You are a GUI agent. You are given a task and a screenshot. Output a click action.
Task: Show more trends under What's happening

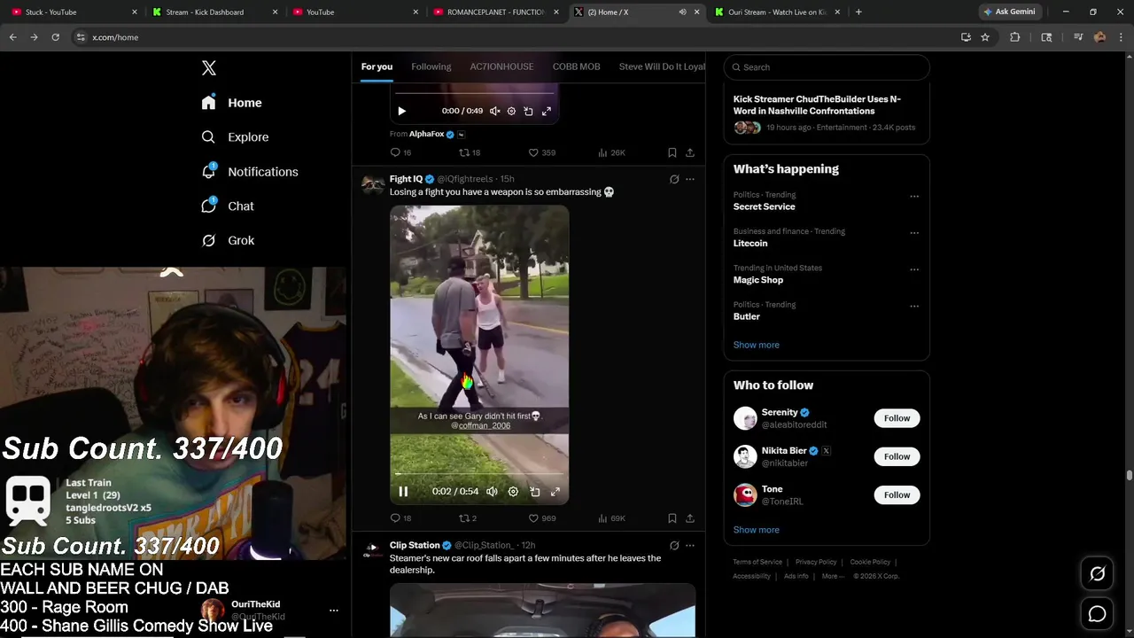756,345
